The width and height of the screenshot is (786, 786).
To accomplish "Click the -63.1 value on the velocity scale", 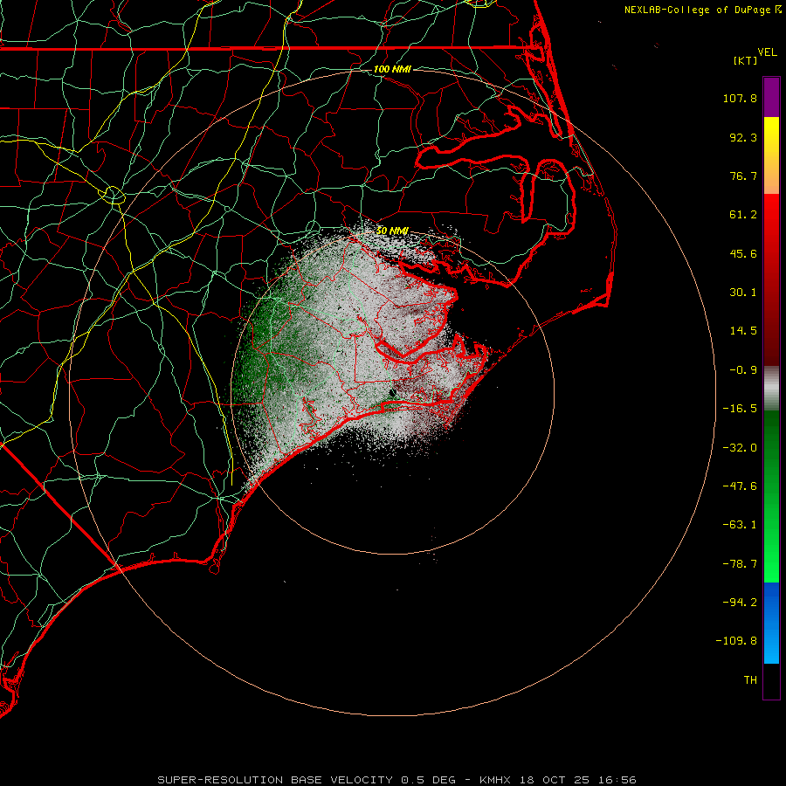I will [x=740, y=525].
